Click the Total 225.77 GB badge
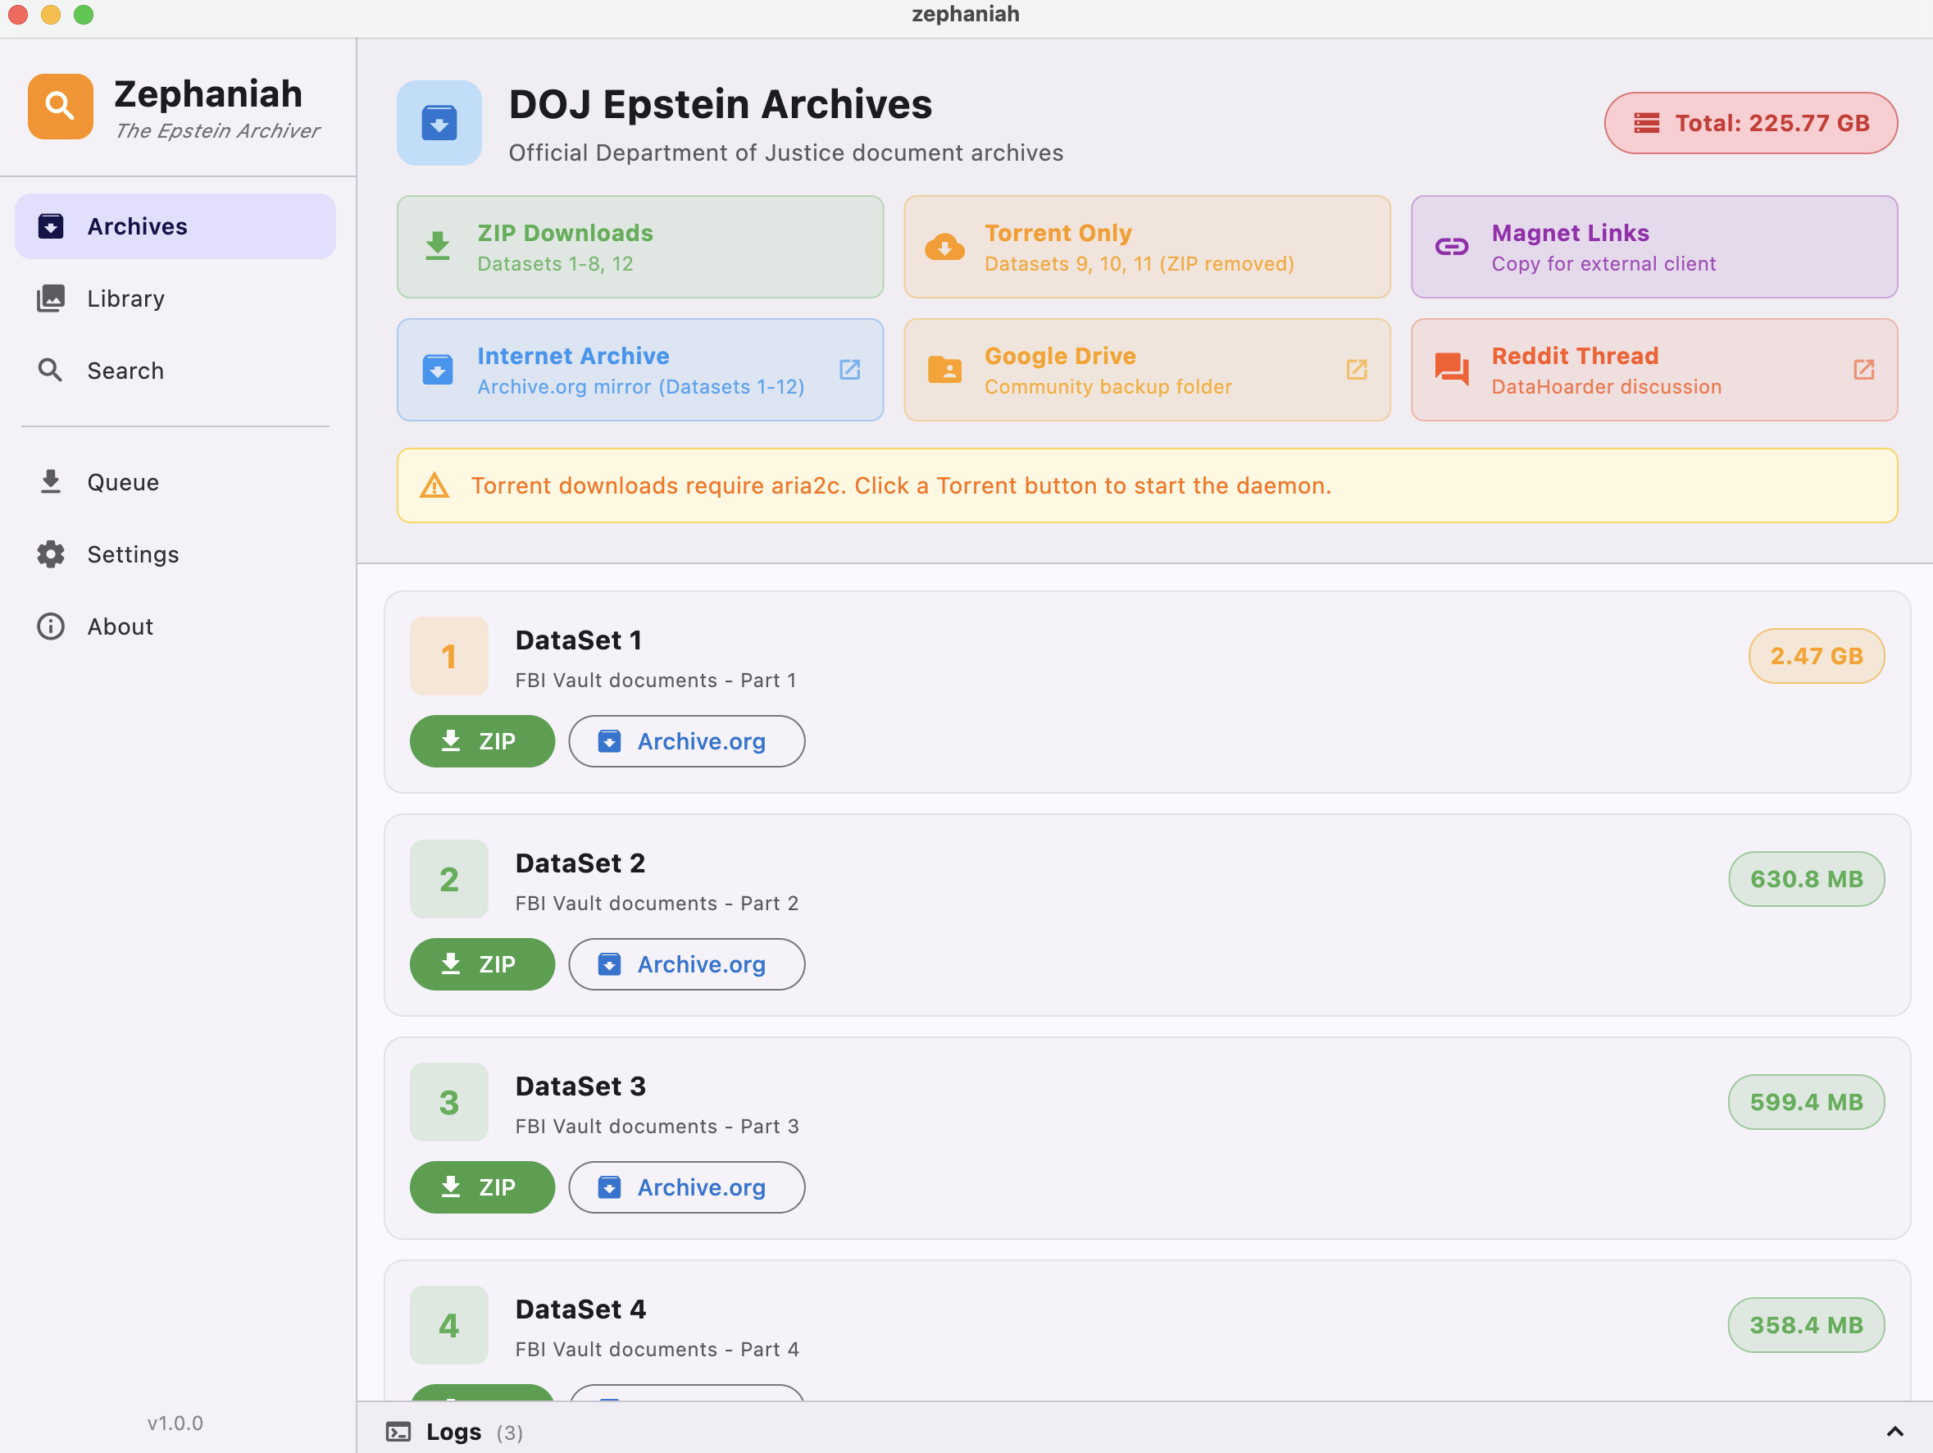Viewport: 1933px width, 1453px height. pyautogui.click(x=1750, y=123)
